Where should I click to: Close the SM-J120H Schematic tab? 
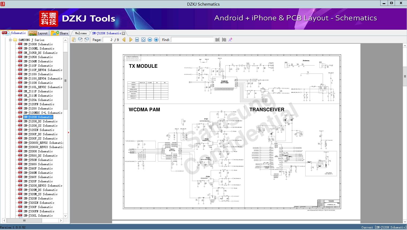[x=123, y=33]
